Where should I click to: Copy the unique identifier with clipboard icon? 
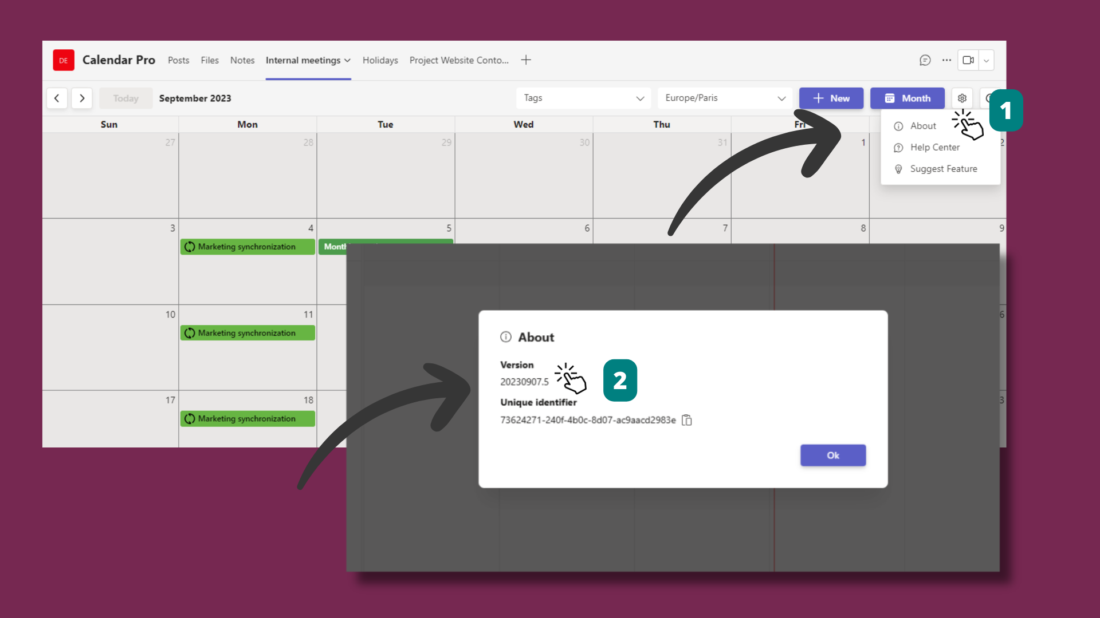pyautogui.click(x=687, y=420)
